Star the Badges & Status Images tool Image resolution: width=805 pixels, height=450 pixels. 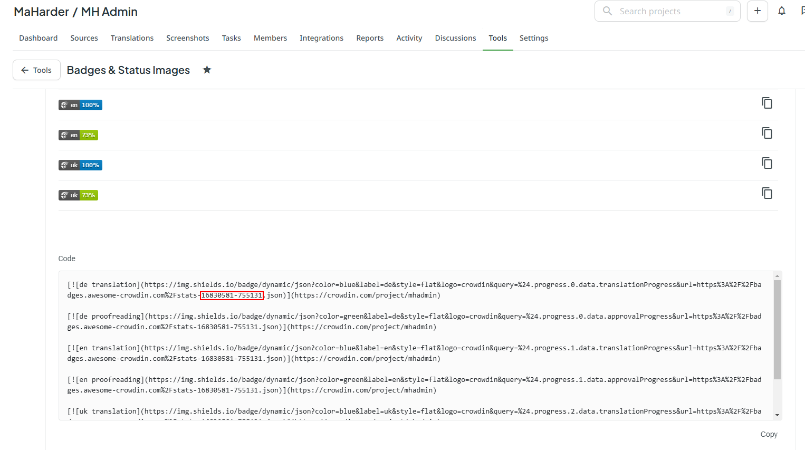pos(207,70)
